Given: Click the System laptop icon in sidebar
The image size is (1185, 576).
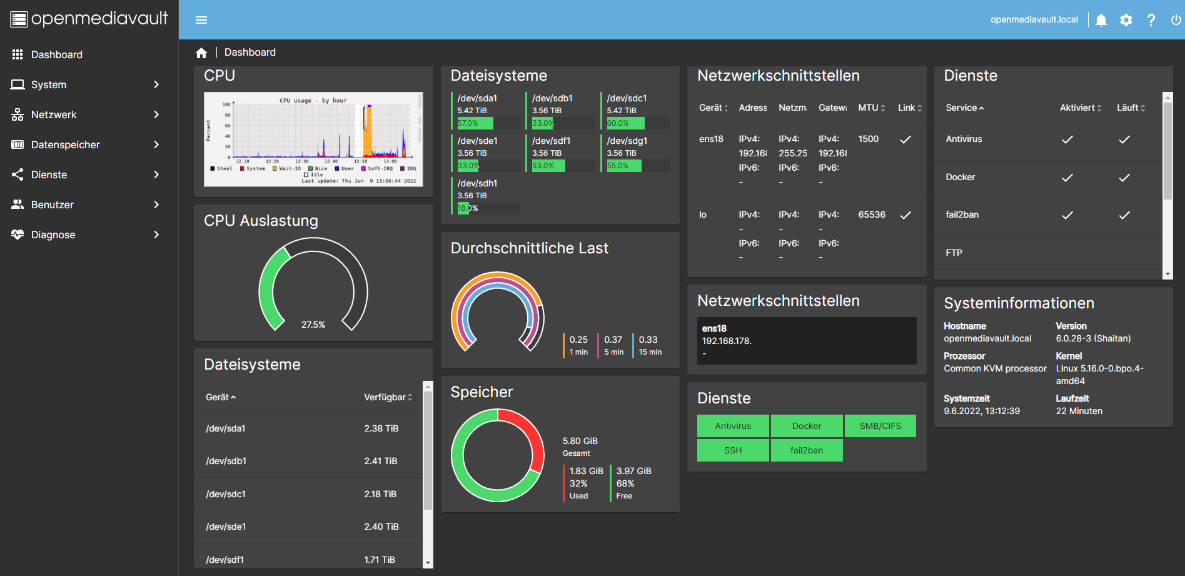Looking at the screenshot, I should [x=18, y=84].
